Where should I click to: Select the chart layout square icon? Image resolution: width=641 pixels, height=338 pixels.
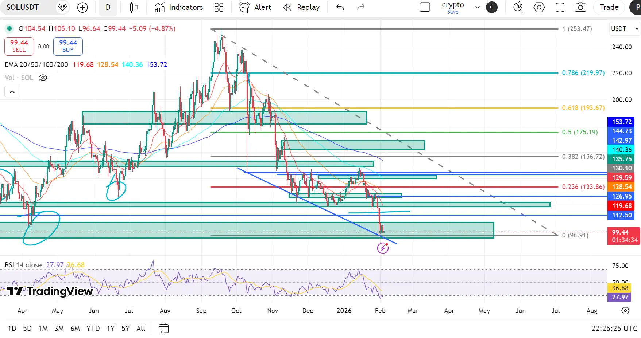(x=425, y=7)
